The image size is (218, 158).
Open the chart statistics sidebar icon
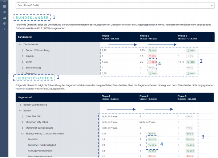pyautogui.click(x=4, y=17)
